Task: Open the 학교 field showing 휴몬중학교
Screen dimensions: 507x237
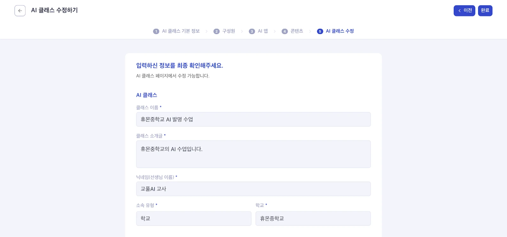Action: tap(313, 219)
